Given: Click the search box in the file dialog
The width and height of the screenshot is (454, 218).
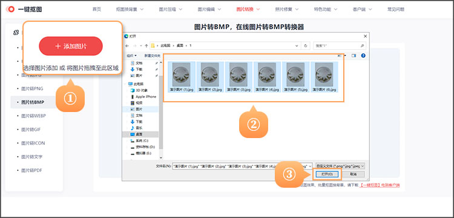Looking at the screenshot, I should point(340,46).
